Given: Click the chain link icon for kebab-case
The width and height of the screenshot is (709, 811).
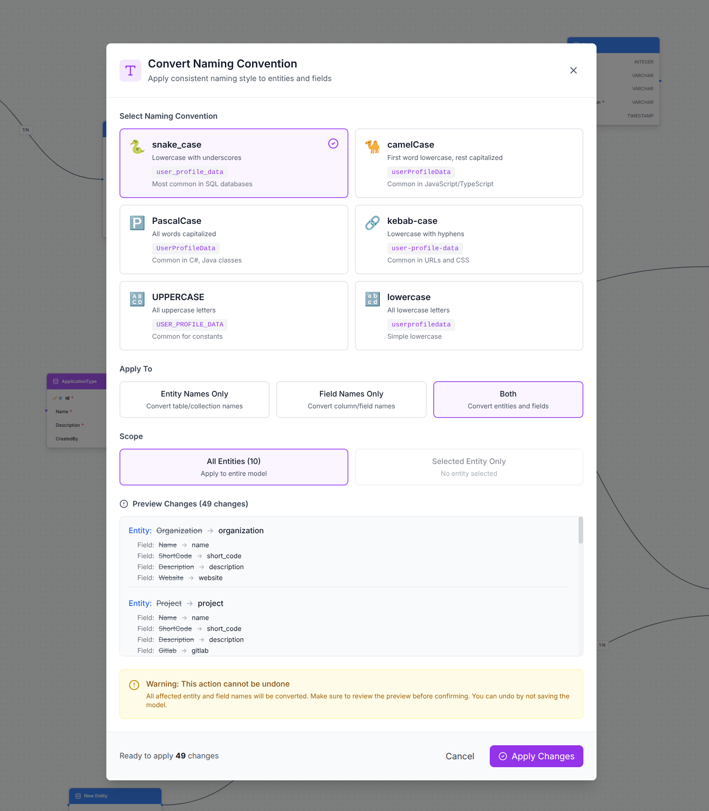Looking at the screenshot, I should coord(372,223).
